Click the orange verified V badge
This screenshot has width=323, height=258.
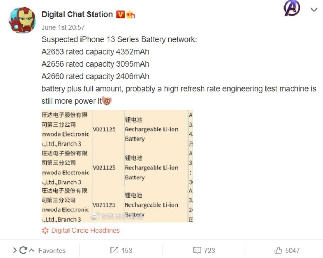click(120, 14)
